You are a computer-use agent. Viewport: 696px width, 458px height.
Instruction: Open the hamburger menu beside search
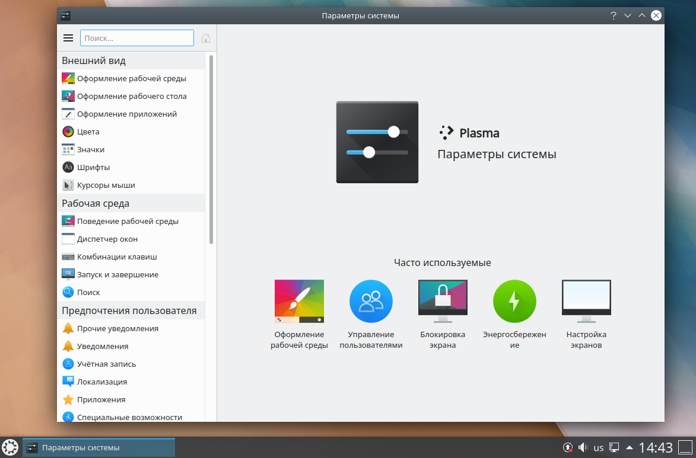pos(68,38)
